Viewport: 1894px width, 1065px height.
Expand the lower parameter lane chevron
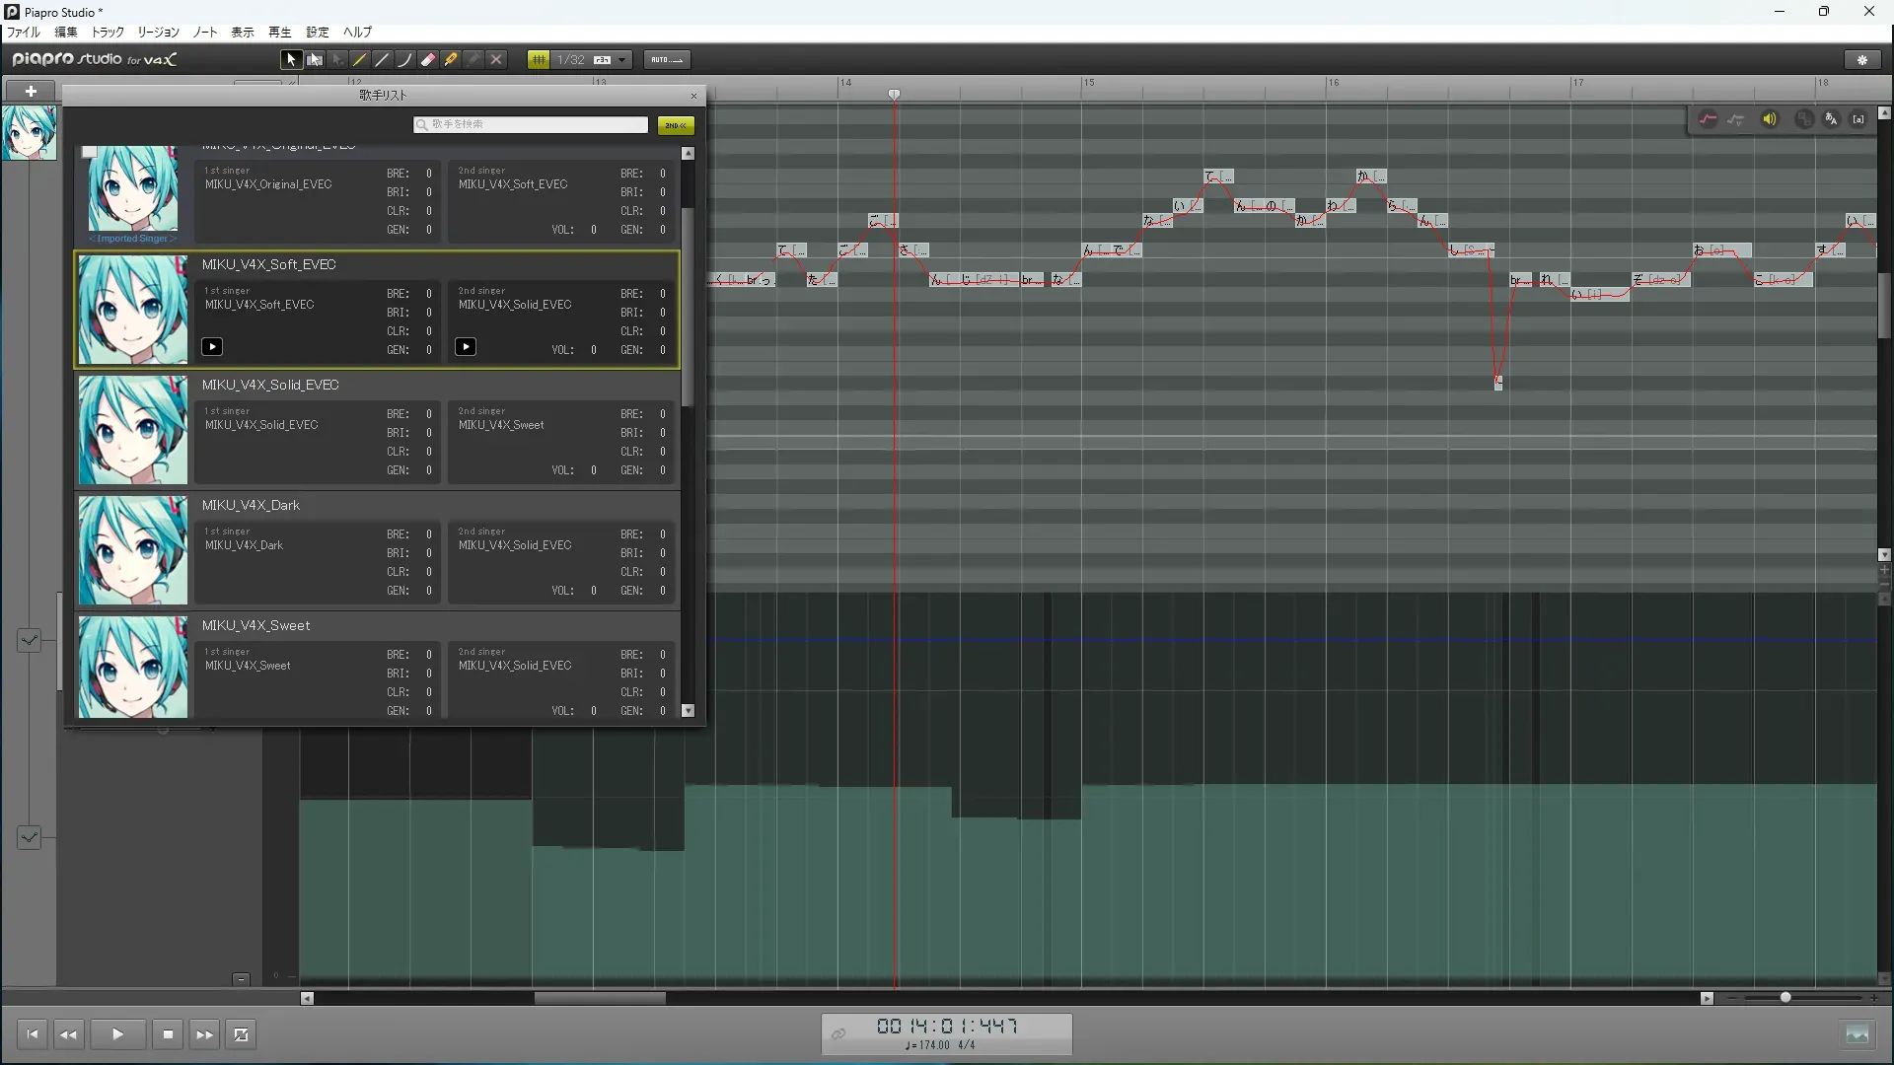[x=29, y=837]
